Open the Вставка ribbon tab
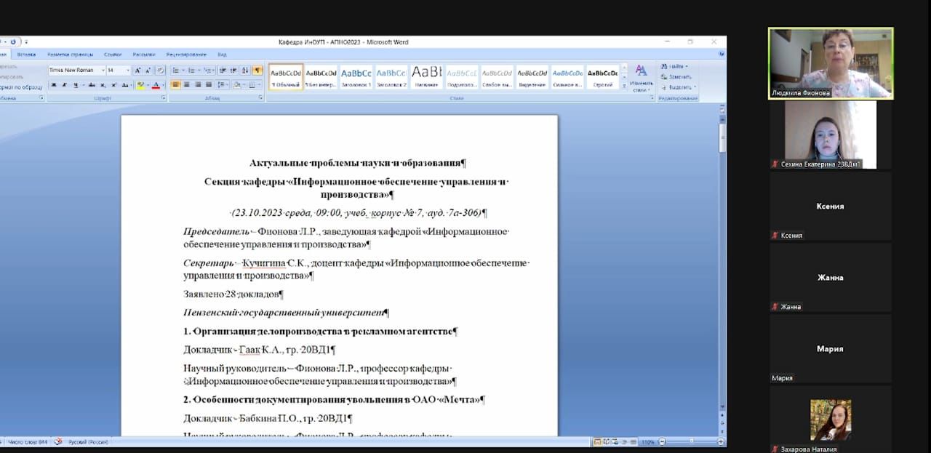Screen dimensions: 931x453 [27, 55]
